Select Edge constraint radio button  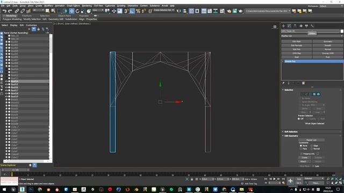pyautogui.click(x=312, y=146)
